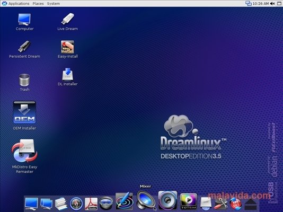Open Adobe Reader from the dock
This screenshot has height=212, width=283.
click(91, 204)
